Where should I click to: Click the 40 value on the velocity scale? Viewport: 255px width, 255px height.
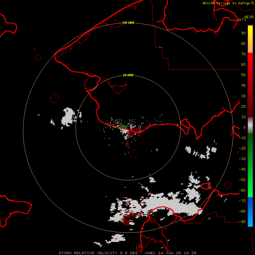243,85
